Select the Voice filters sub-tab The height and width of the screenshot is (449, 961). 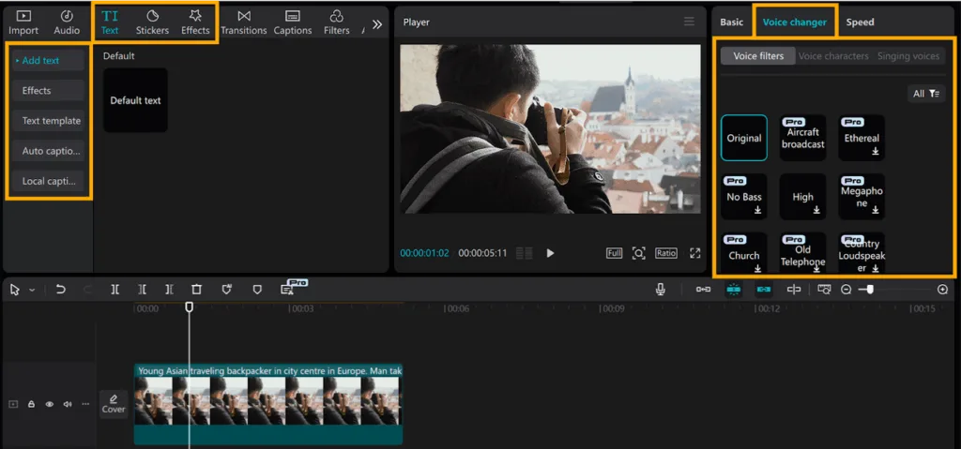point(758,55)
